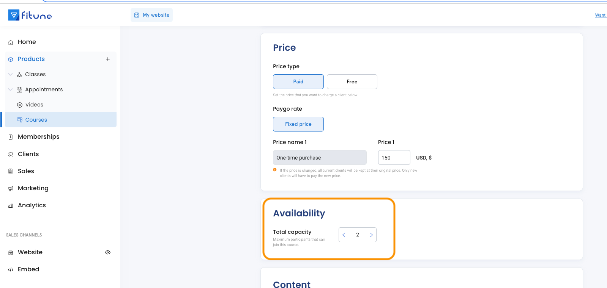Expand the Appointments chevron
The width and height of the screenshot is (607, 288).
pos(10,90)
